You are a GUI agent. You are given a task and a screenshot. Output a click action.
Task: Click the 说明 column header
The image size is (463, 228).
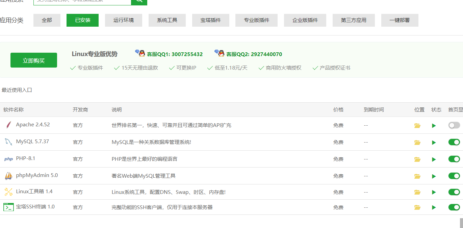click(117, 110)
